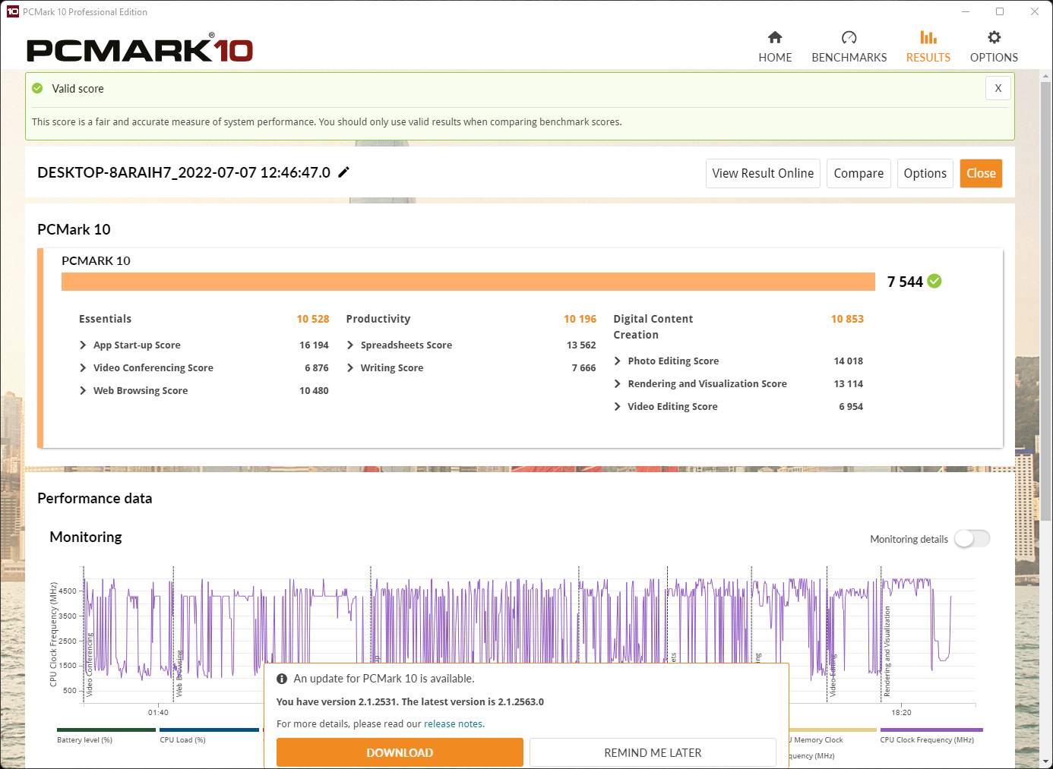Click the pencil icon to rename result
The image size is (1053, 769).
(343, 172)
